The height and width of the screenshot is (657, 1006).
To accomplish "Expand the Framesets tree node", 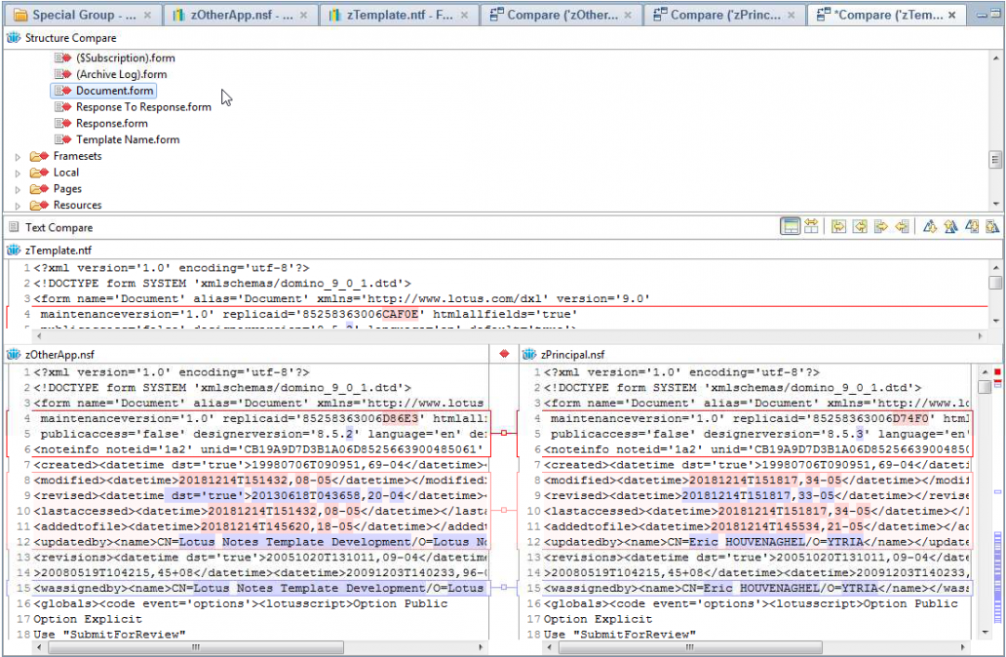I will click(18, 157).
